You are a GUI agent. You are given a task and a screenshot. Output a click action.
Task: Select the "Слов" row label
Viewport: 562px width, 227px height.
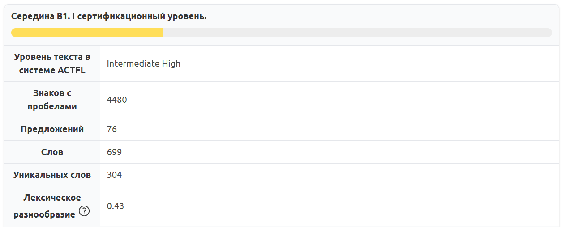pyautogui.click(x=52, y=152)
